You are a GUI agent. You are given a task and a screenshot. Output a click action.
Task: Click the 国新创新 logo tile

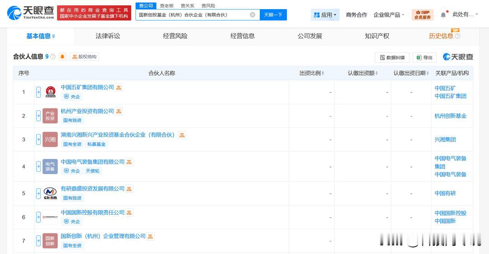[x=50, y=241]
